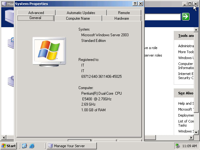Open the Deployment link under See Also

pos(186,115)
